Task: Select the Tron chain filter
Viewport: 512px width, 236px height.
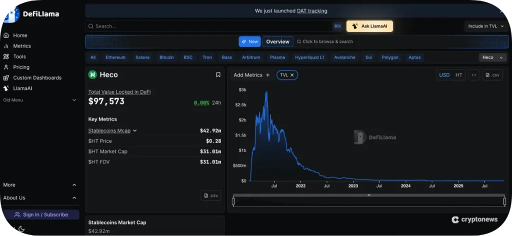Action: 207,57
